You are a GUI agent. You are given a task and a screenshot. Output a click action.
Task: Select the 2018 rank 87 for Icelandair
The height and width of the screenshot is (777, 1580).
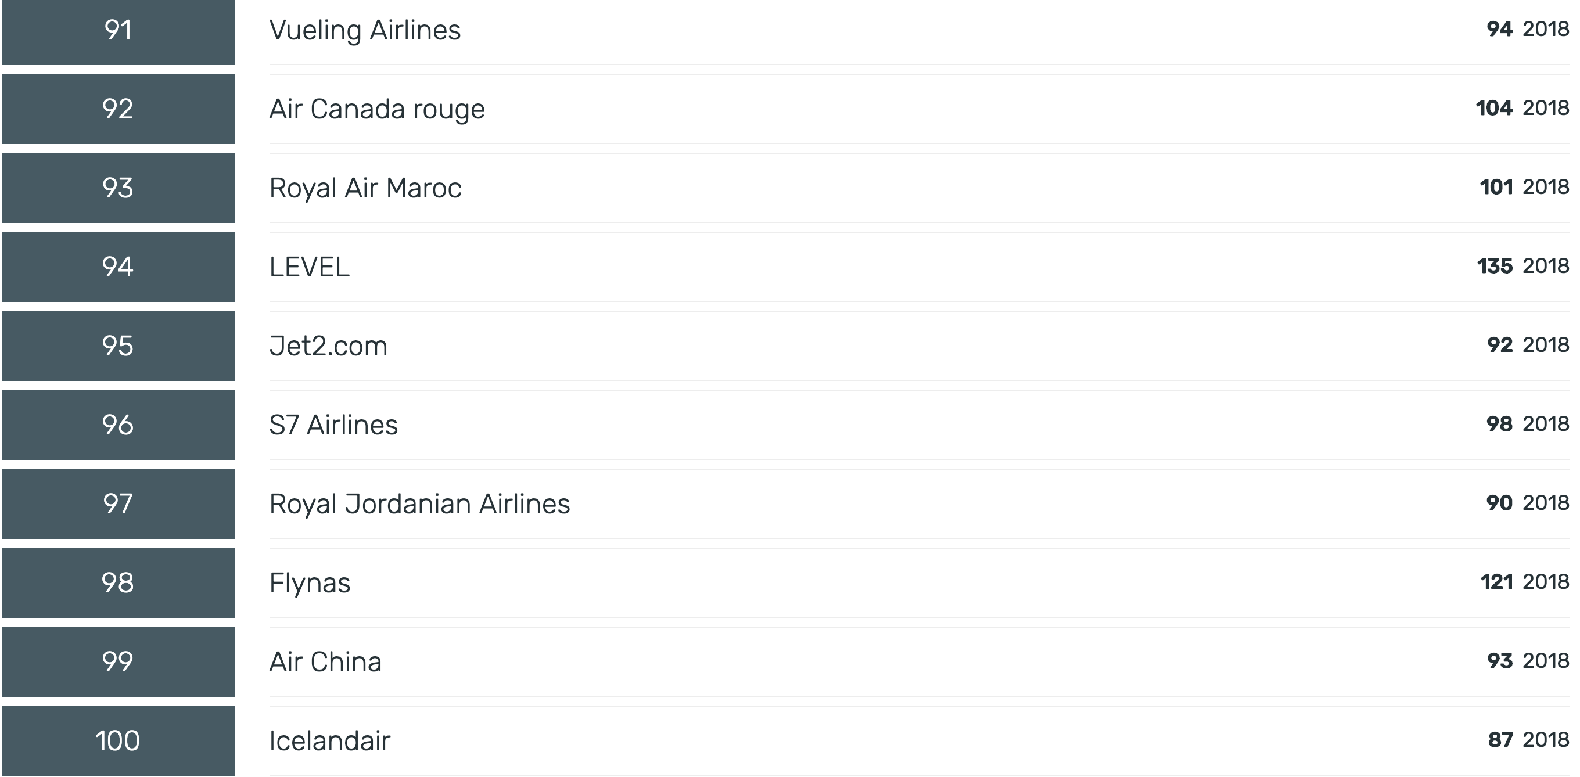coord(1528,740)
